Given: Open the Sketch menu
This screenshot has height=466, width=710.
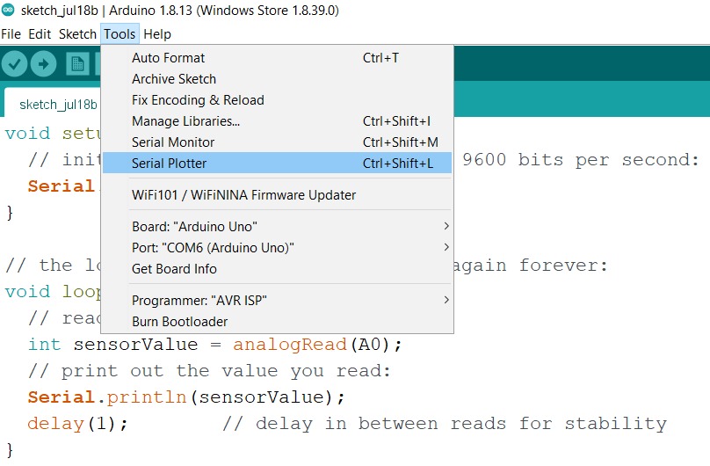Looking at the screenshot, I should point(77,34).
